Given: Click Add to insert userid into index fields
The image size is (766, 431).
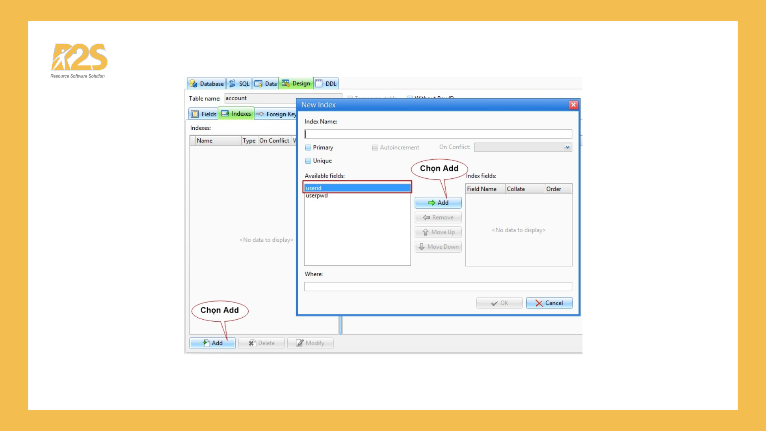Looking at the screenshot, I should pyautogui.click(x=438, y=202).
